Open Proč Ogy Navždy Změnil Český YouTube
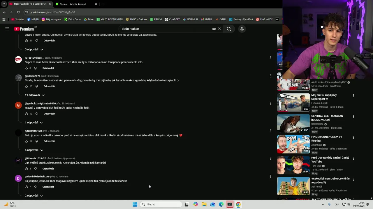Screen dimensions: 373x209 coord(330,160)
